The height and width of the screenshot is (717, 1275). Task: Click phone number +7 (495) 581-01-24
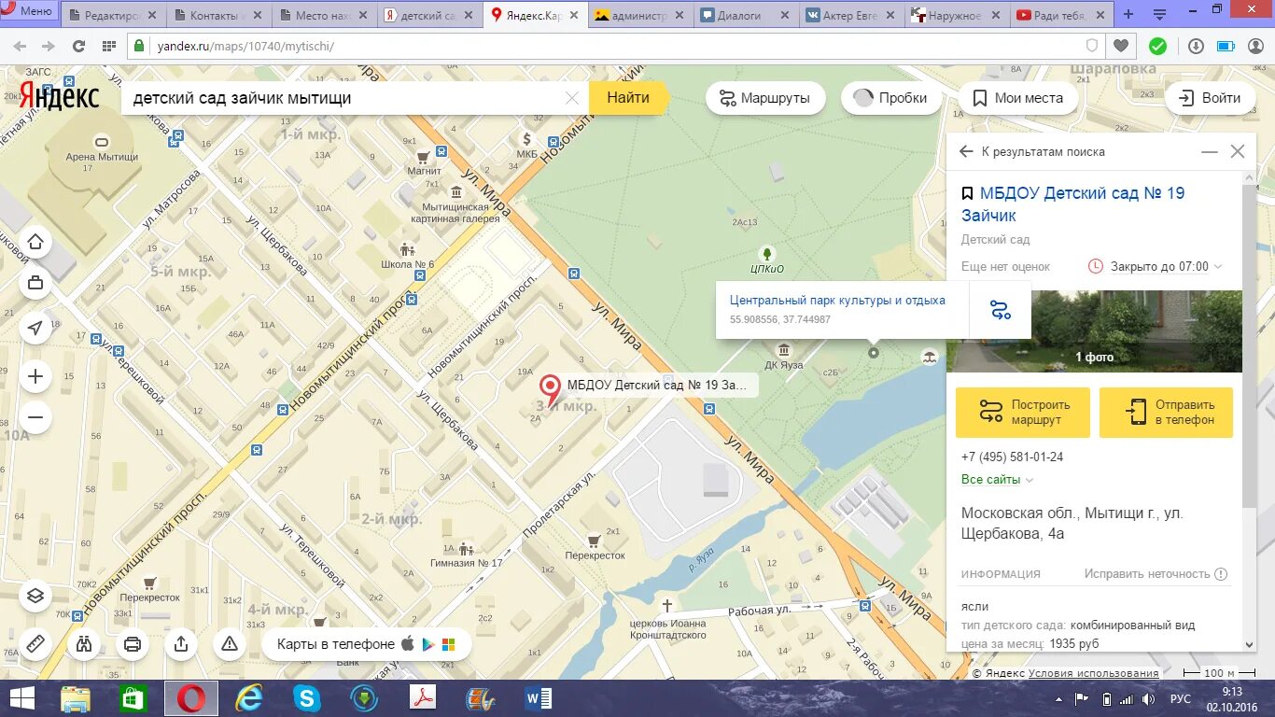1012,457
